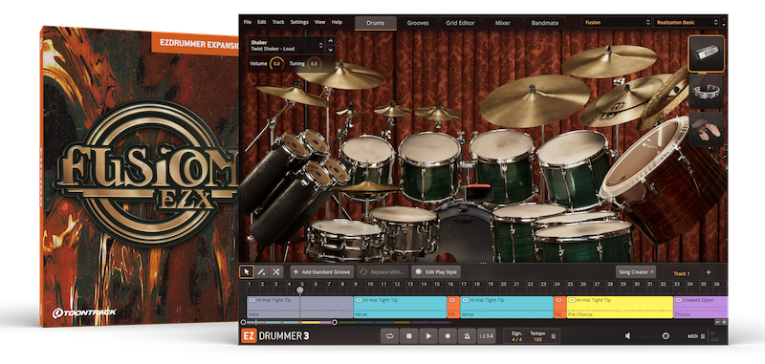765x364 pixels.
Task: Select the shaker percussion thumbnail
Action: [x=706, y=54]
